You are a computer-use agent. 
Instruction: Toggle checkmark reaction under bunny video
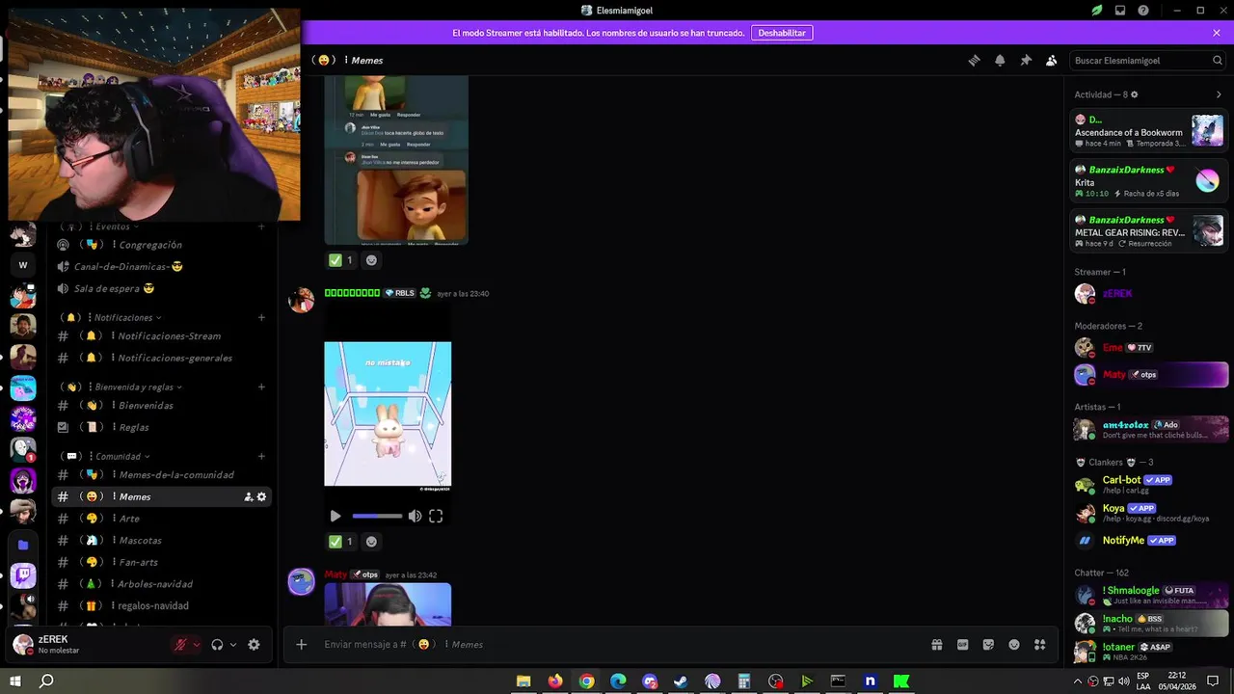point(341,542)
